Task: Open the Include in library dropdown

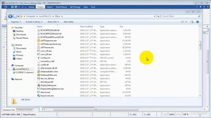Action: pos(34,22)
